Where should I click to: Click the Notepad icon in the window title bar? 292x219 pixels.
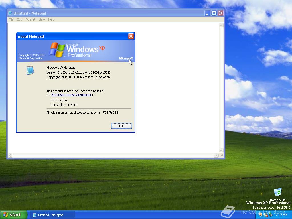[x=10, y=13]
